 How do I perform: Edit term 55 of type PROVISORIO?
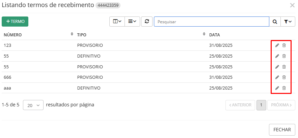point(277,67)
